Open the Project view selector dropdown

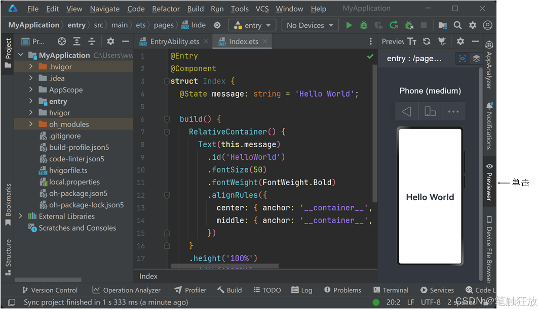pos(33,41)
